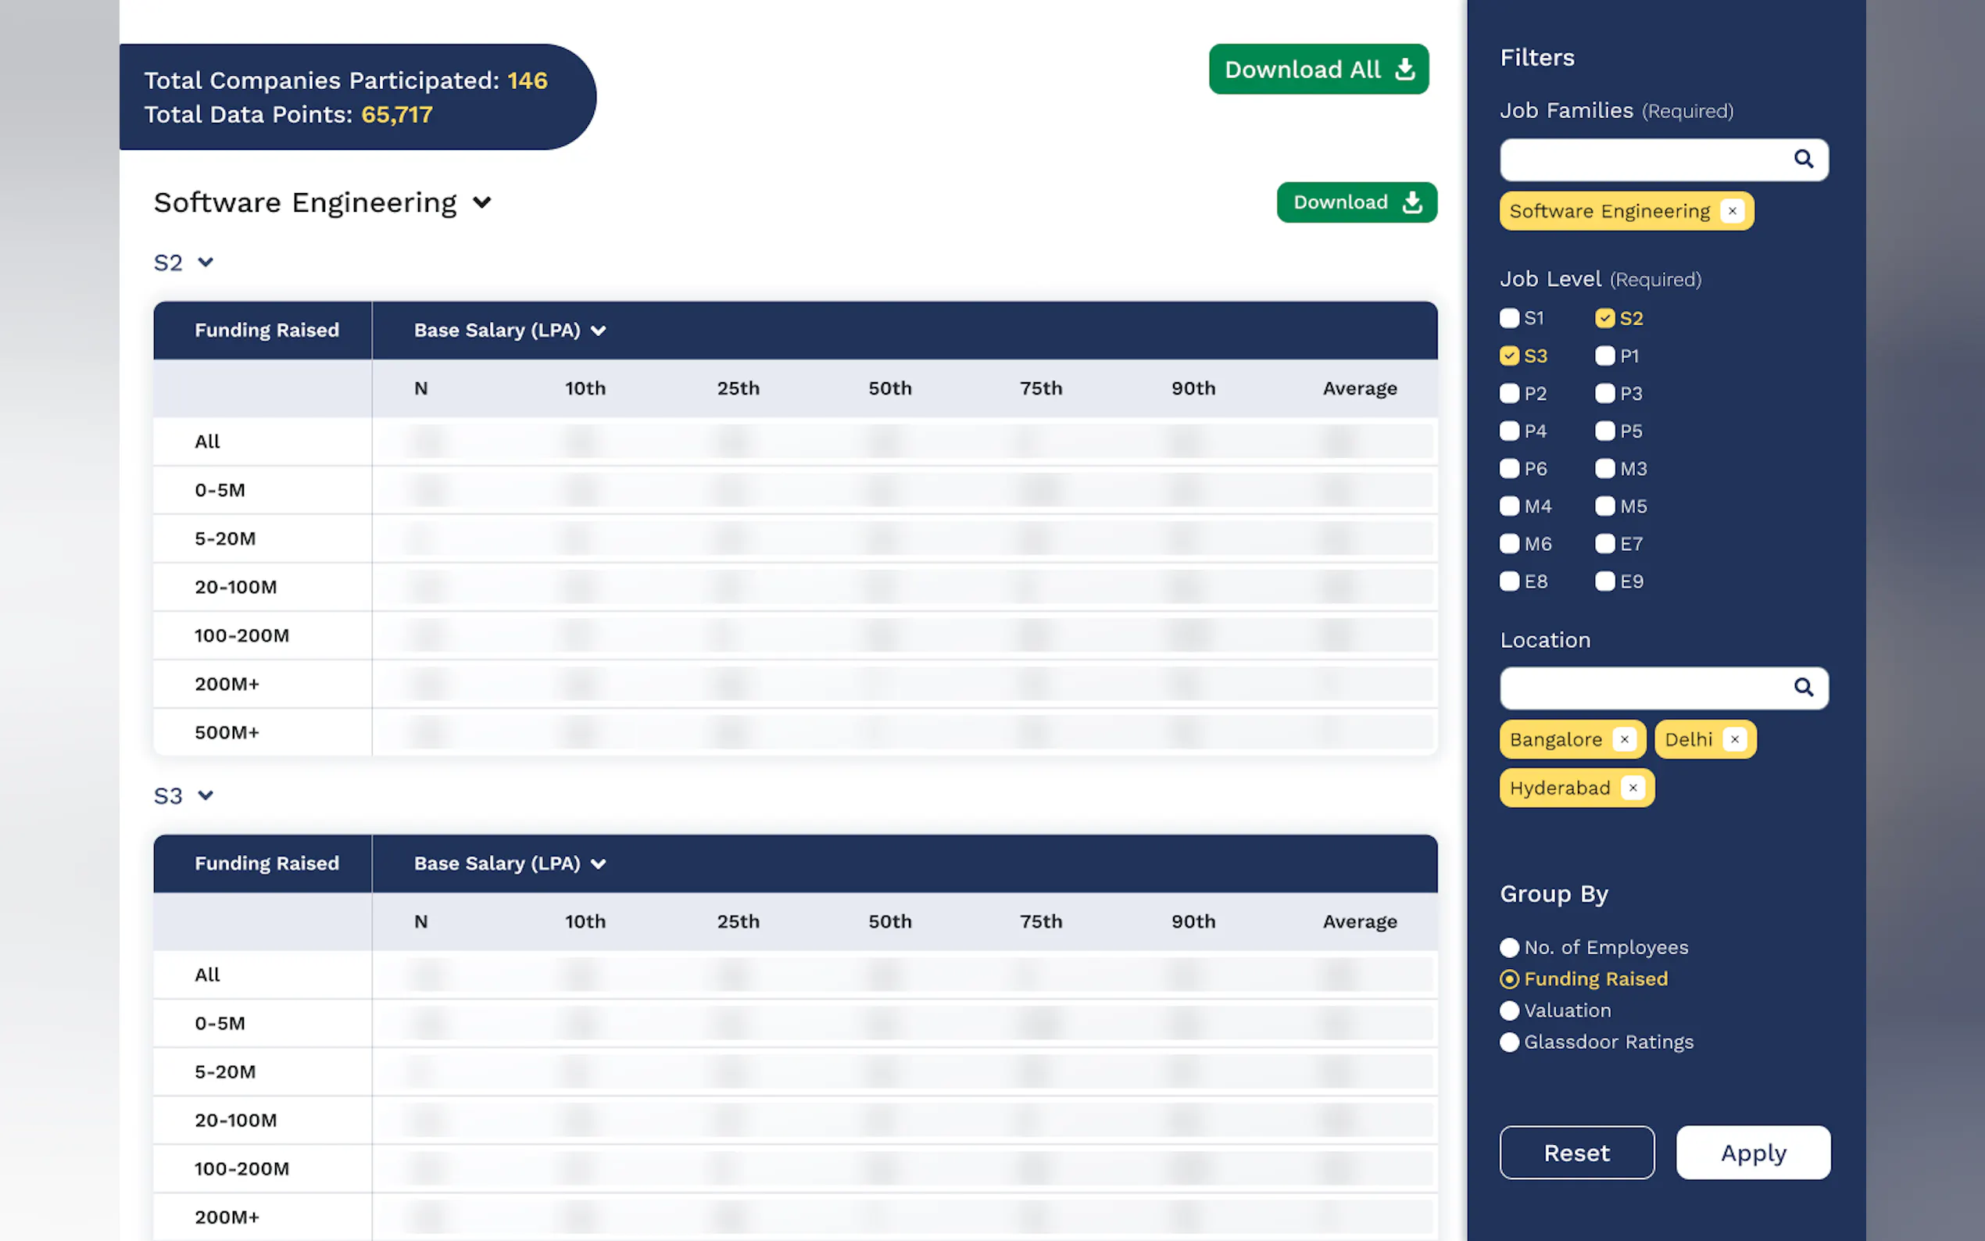The image size is (1985, 1241).
Task: Remove the Delhi location tag
Action: click(x=1734, y=739)
